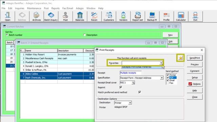217x122 pixels.
Task: Click the Preview button
Action: tap(195, 64)
